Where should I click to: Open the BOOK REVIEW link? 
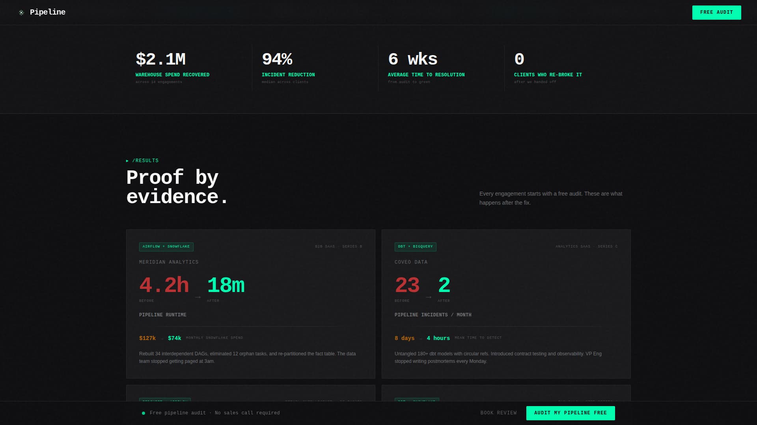coord(498,413)
